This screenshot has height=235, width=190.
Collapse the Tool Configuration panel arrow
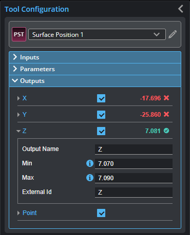tap(181, 9)
